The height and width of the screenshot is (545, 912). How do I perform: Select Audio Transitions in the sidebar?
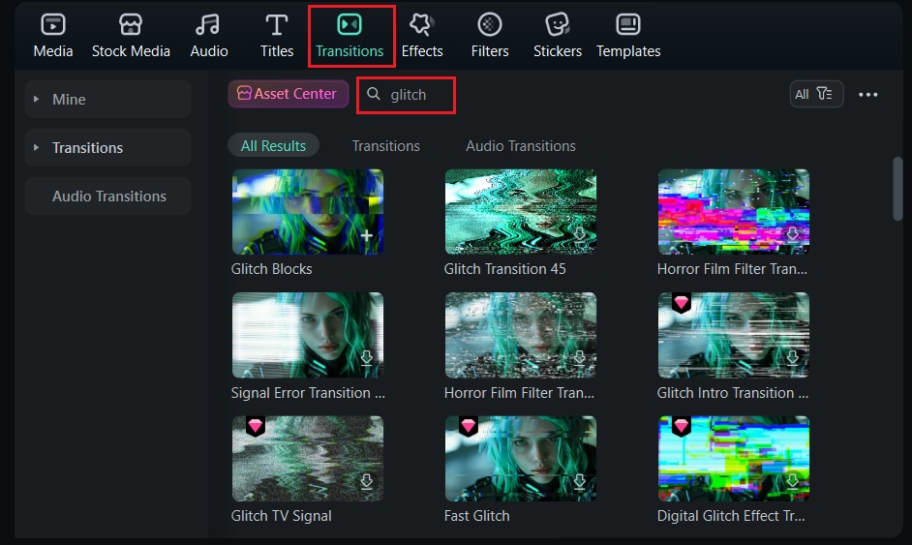(x=108, y=196)
